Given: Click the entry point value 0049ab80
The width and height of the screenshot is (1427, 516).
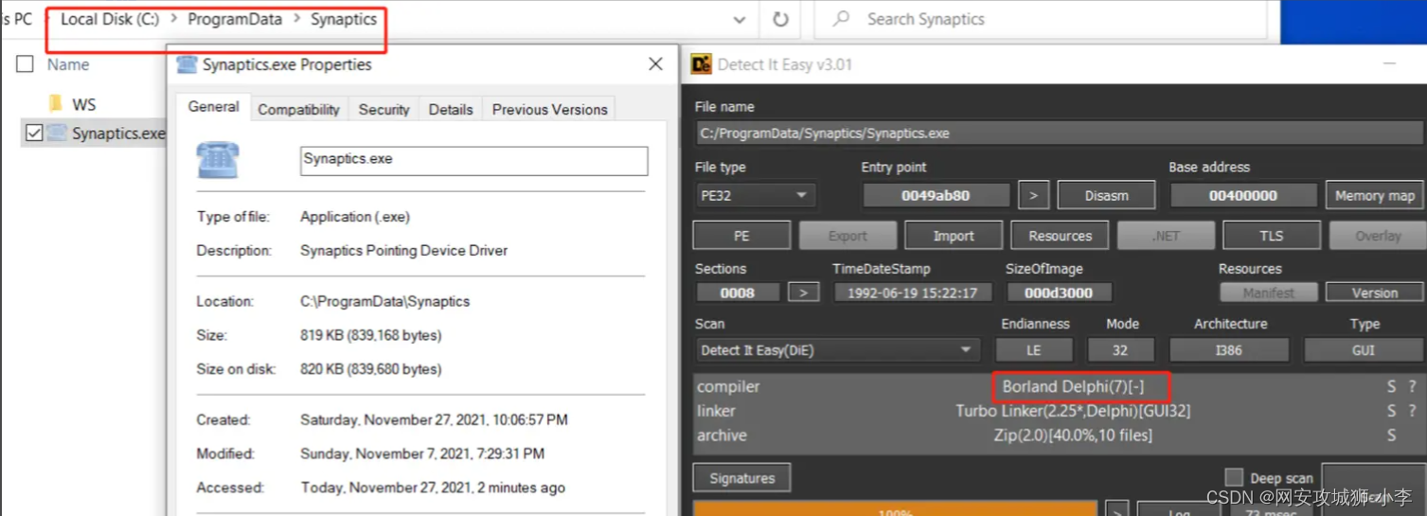Looking at the screenshot, I should (936, 196).
